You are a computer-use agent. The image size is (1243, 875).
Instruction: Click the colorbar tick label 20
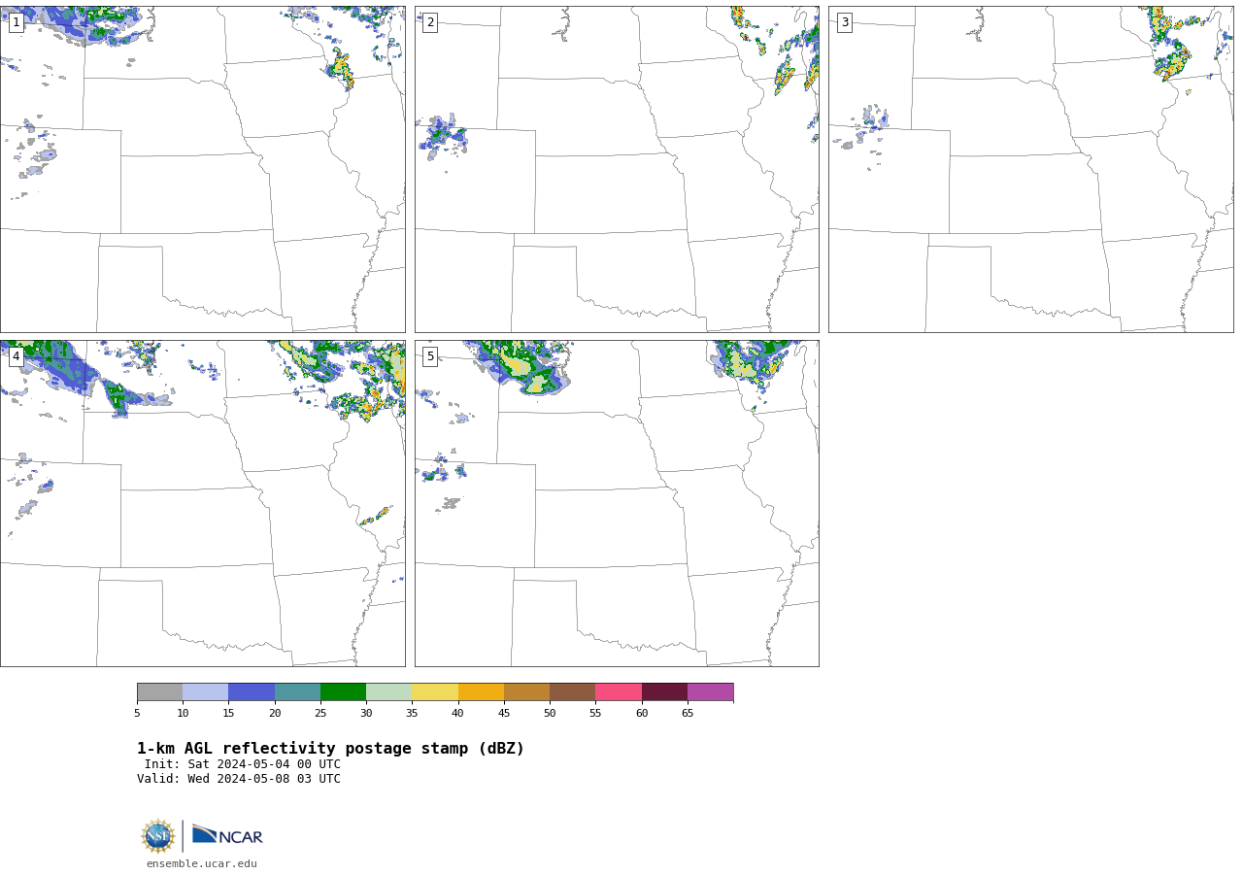pos(275,714)
